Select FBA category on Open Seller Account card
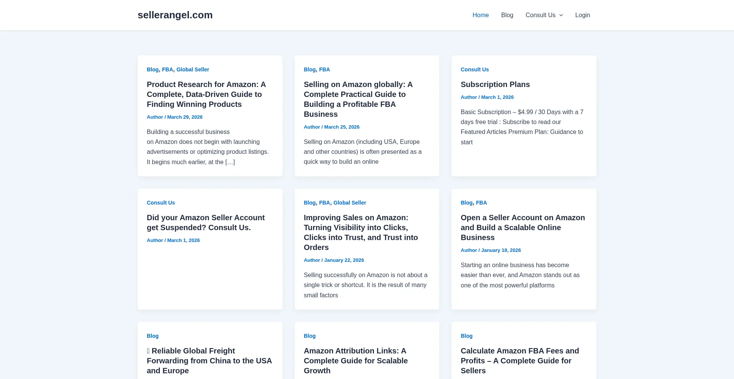The width and height of the screenshot is (734, 379). (x=481, y=203)
